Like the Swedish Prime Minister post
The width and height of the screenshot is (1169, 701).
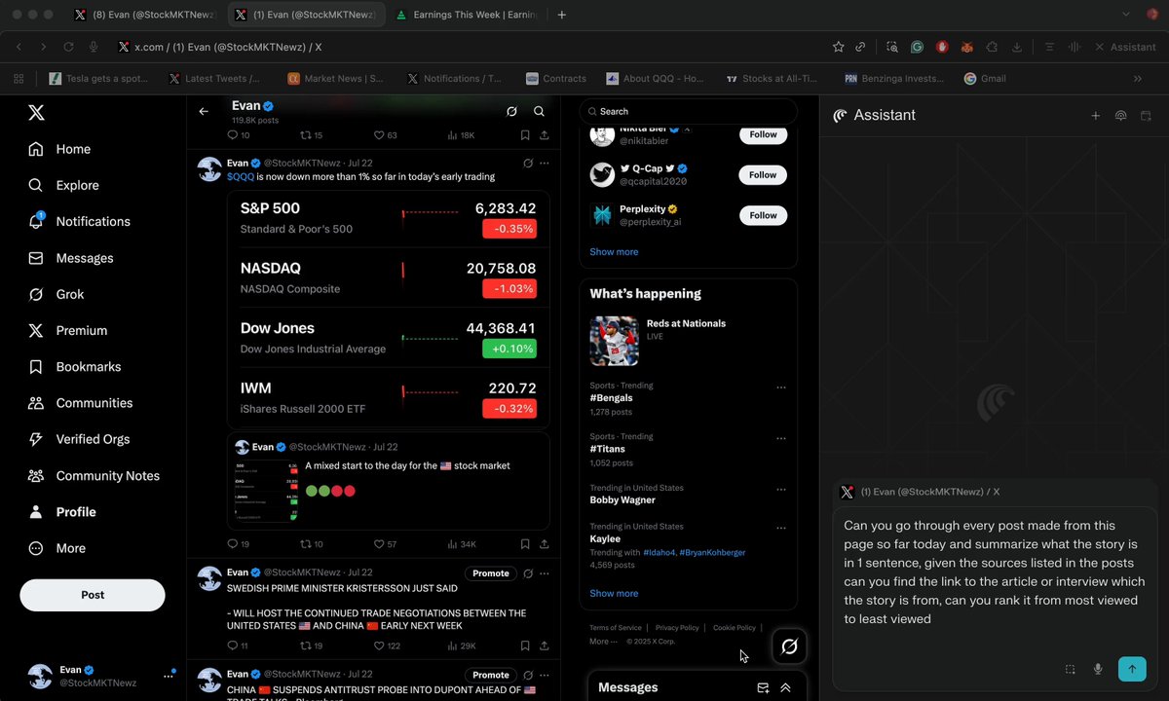pos(388,646)
